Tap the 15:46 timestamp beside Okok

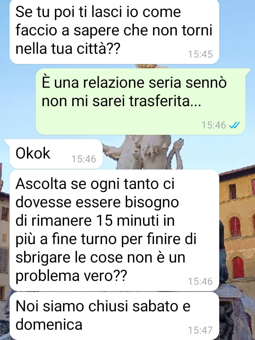[x=84, y=159]
